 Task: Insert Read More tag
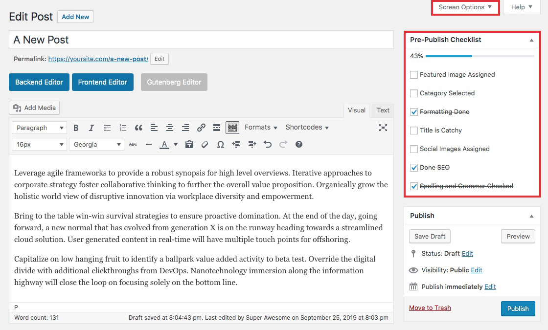[217, 128]
